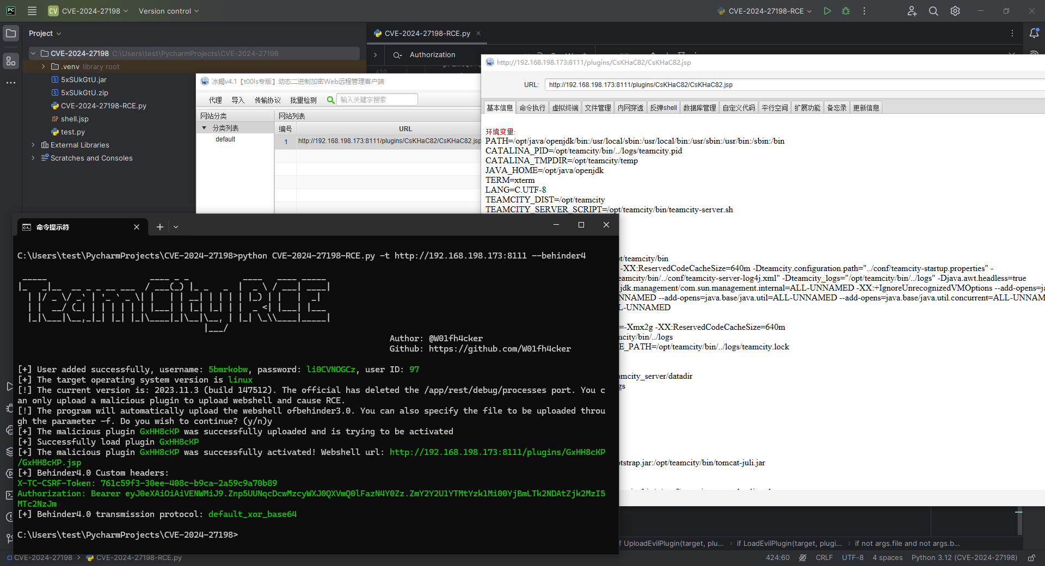Open PyCharm notifications bell
The image size is (1045, 566).
(1034, 33)
